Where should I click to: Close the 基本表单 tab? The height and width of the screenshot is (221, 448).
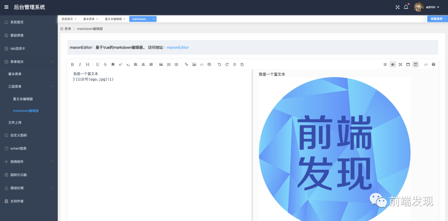(x=97, y=19)
